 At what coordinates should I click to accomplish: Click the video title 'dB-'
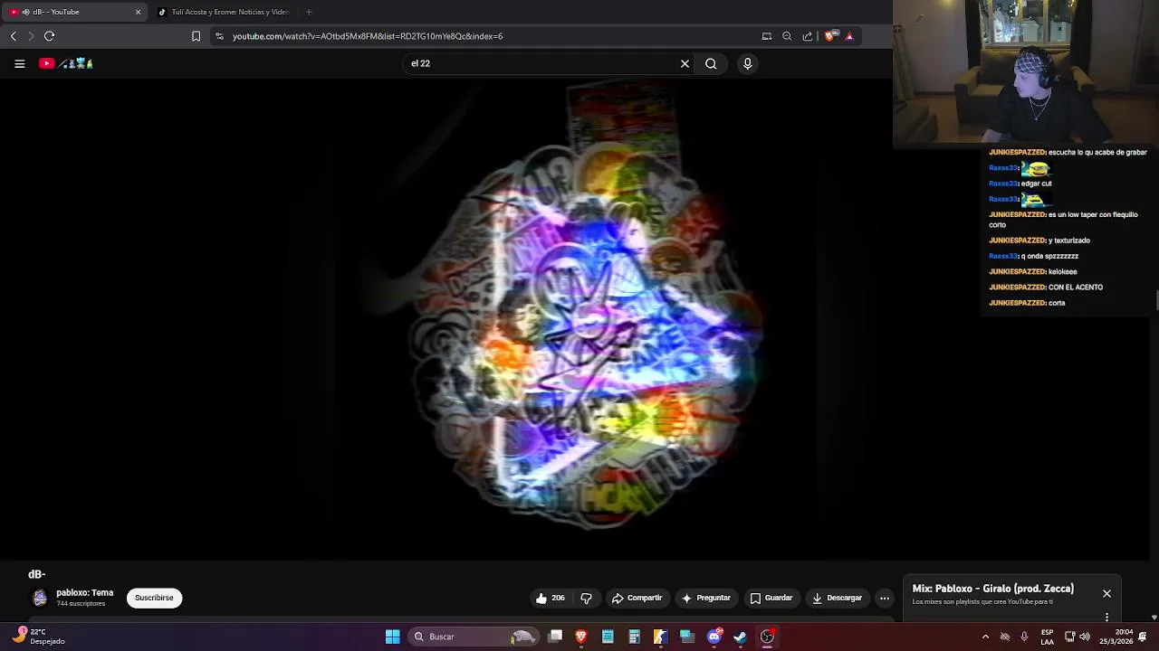pyautogui.click(x=36, y=574)
